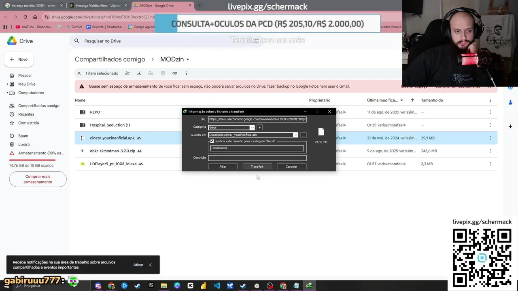Image resolution: width=518 pixels, height=291 pixels.
Task: Open the Última modificação sort dropdown
Action: click(x=385, y=100)
